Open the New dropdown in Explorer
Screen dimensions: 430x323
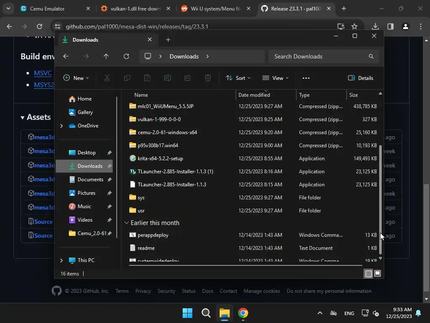[x=76, y=78]
